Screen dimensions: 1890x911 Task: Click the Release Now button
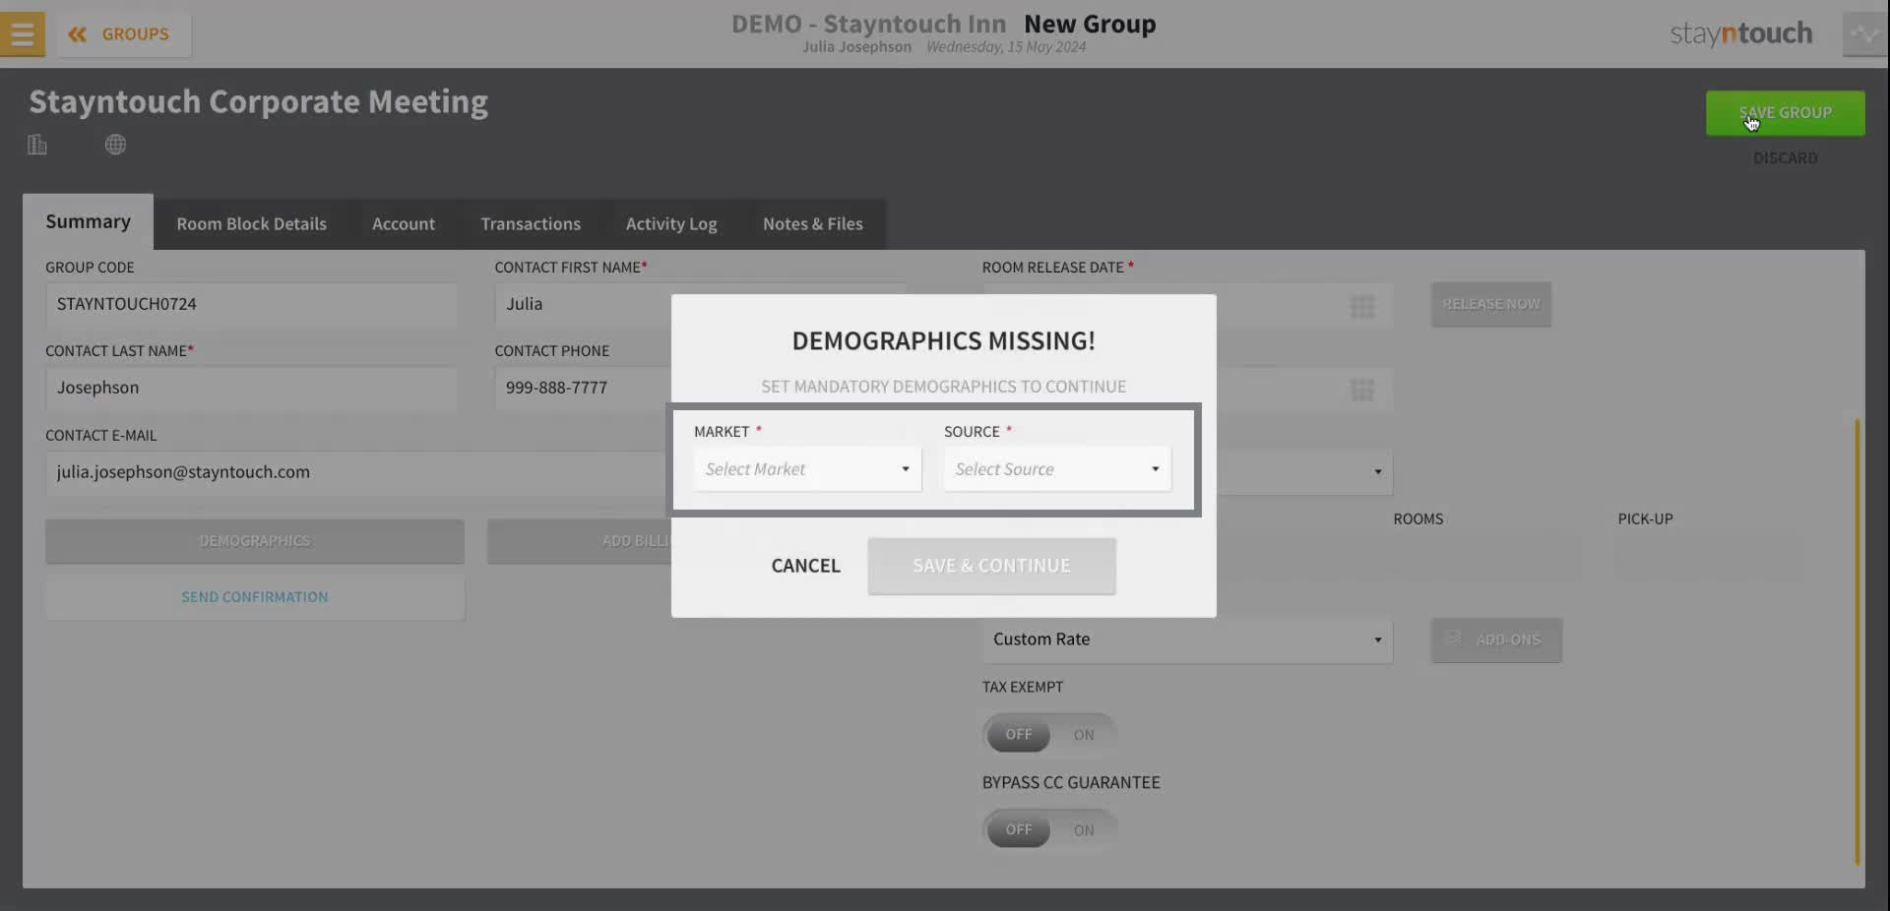[1490, 304]
